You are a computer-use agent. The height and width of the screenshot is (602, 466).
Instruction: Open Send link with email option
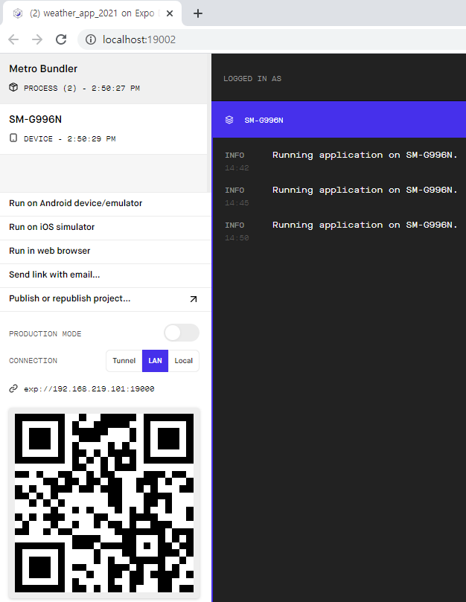coord(106,275)
